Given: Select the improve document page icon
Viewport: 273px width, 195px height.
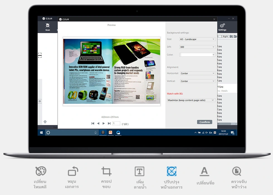Looking at the screenshot, I should (x=172, y=171).
